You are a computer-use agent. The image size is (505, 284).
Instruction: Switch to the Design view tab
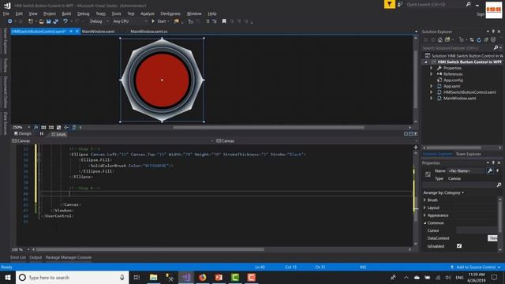(x=23, y=133)
